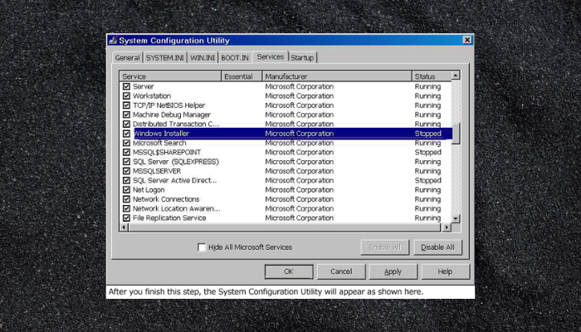This screenshot has height=332, width=581.
Task: Open the WIN.INI tab
Action: (203, 58)
